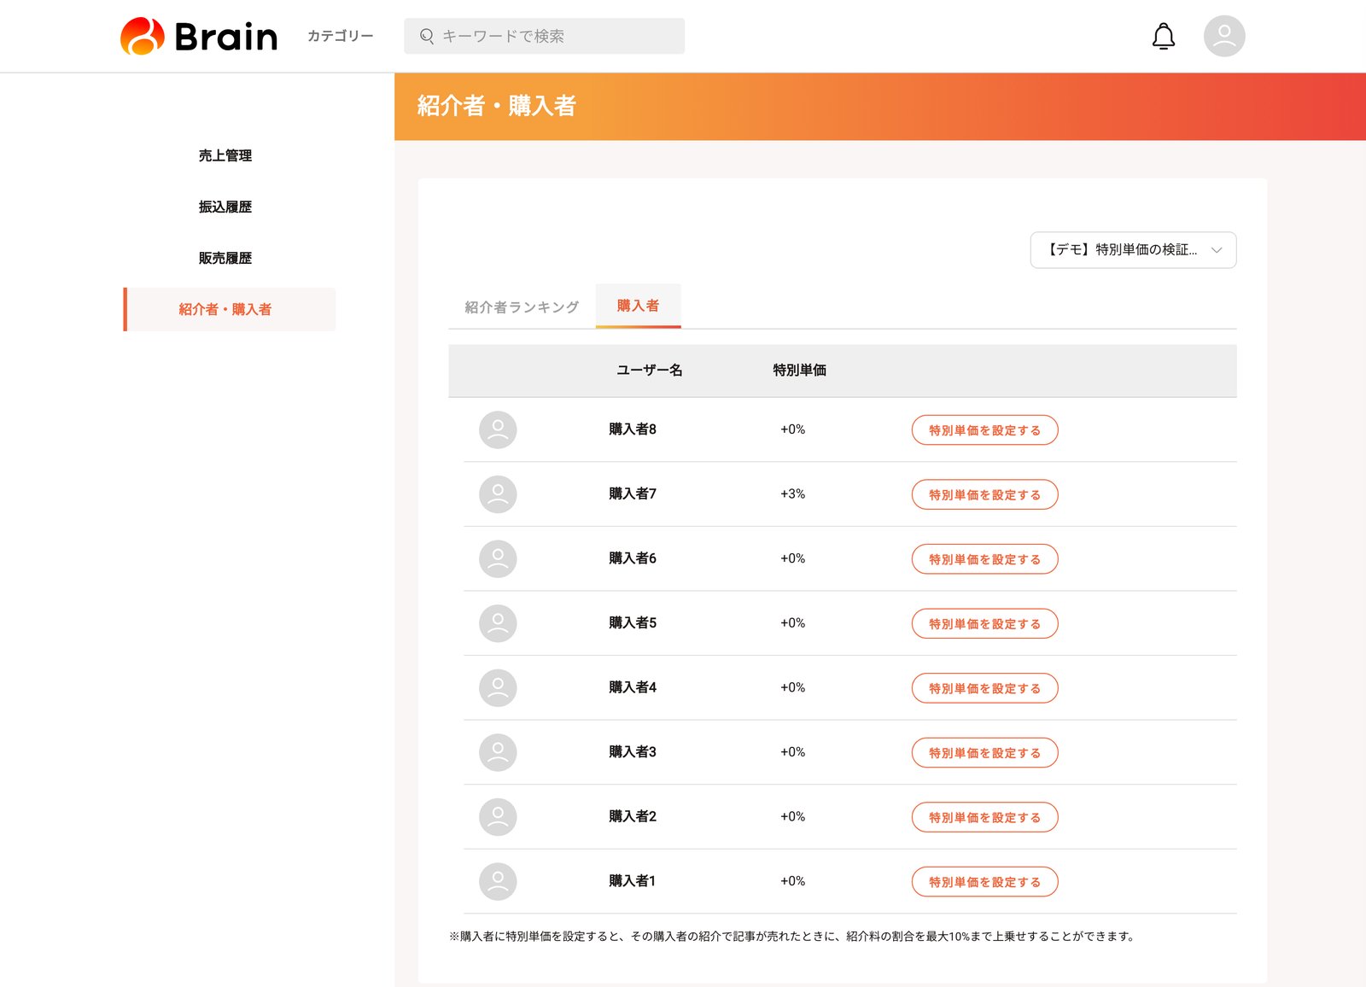Open the account avatar menu

pos(1224,36)
